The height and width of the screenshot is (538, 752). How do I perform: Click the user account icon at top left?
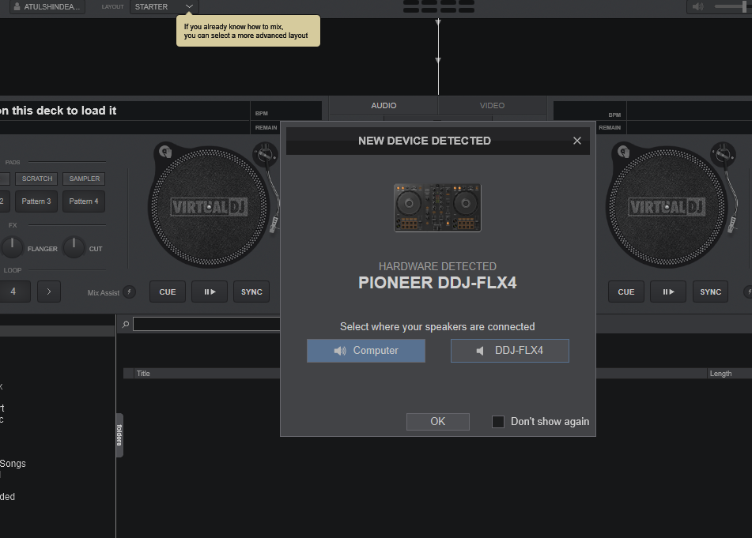click(17, 7)
